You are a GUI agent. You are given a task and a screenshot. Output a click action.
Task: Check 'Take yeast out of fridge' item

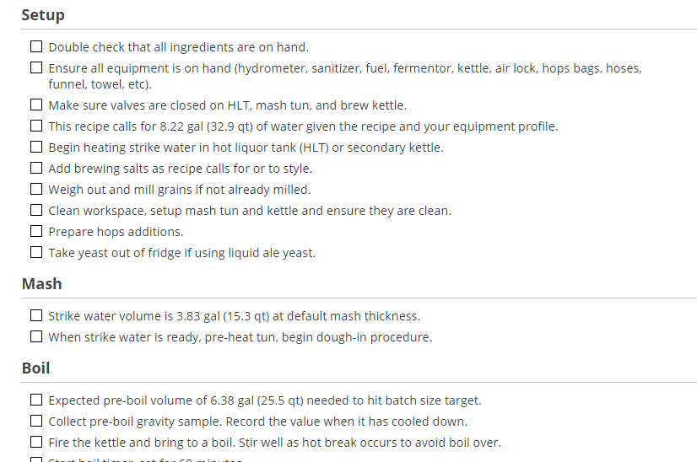coord(36,253)
